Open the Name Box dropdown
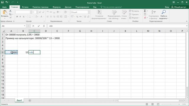The image size is (189, 106). point(25,26)
